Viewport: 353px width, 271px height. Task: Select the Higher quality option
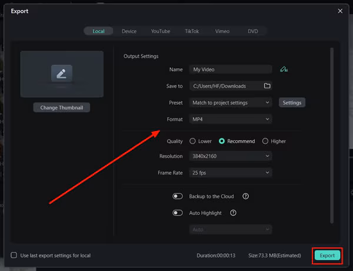[265, 141]
